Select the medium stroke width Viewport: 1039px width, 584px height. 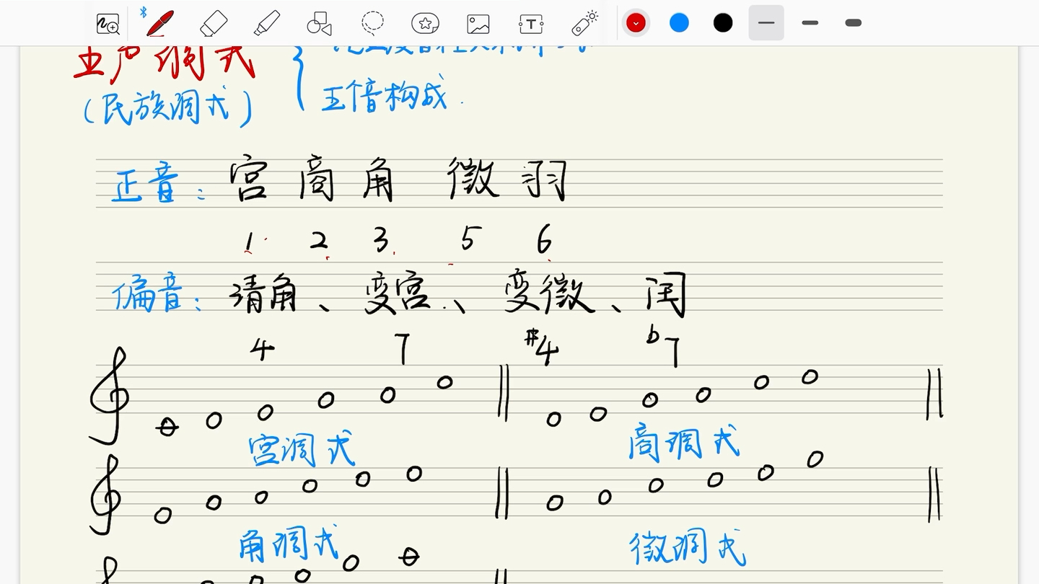(x=810, y=23)
